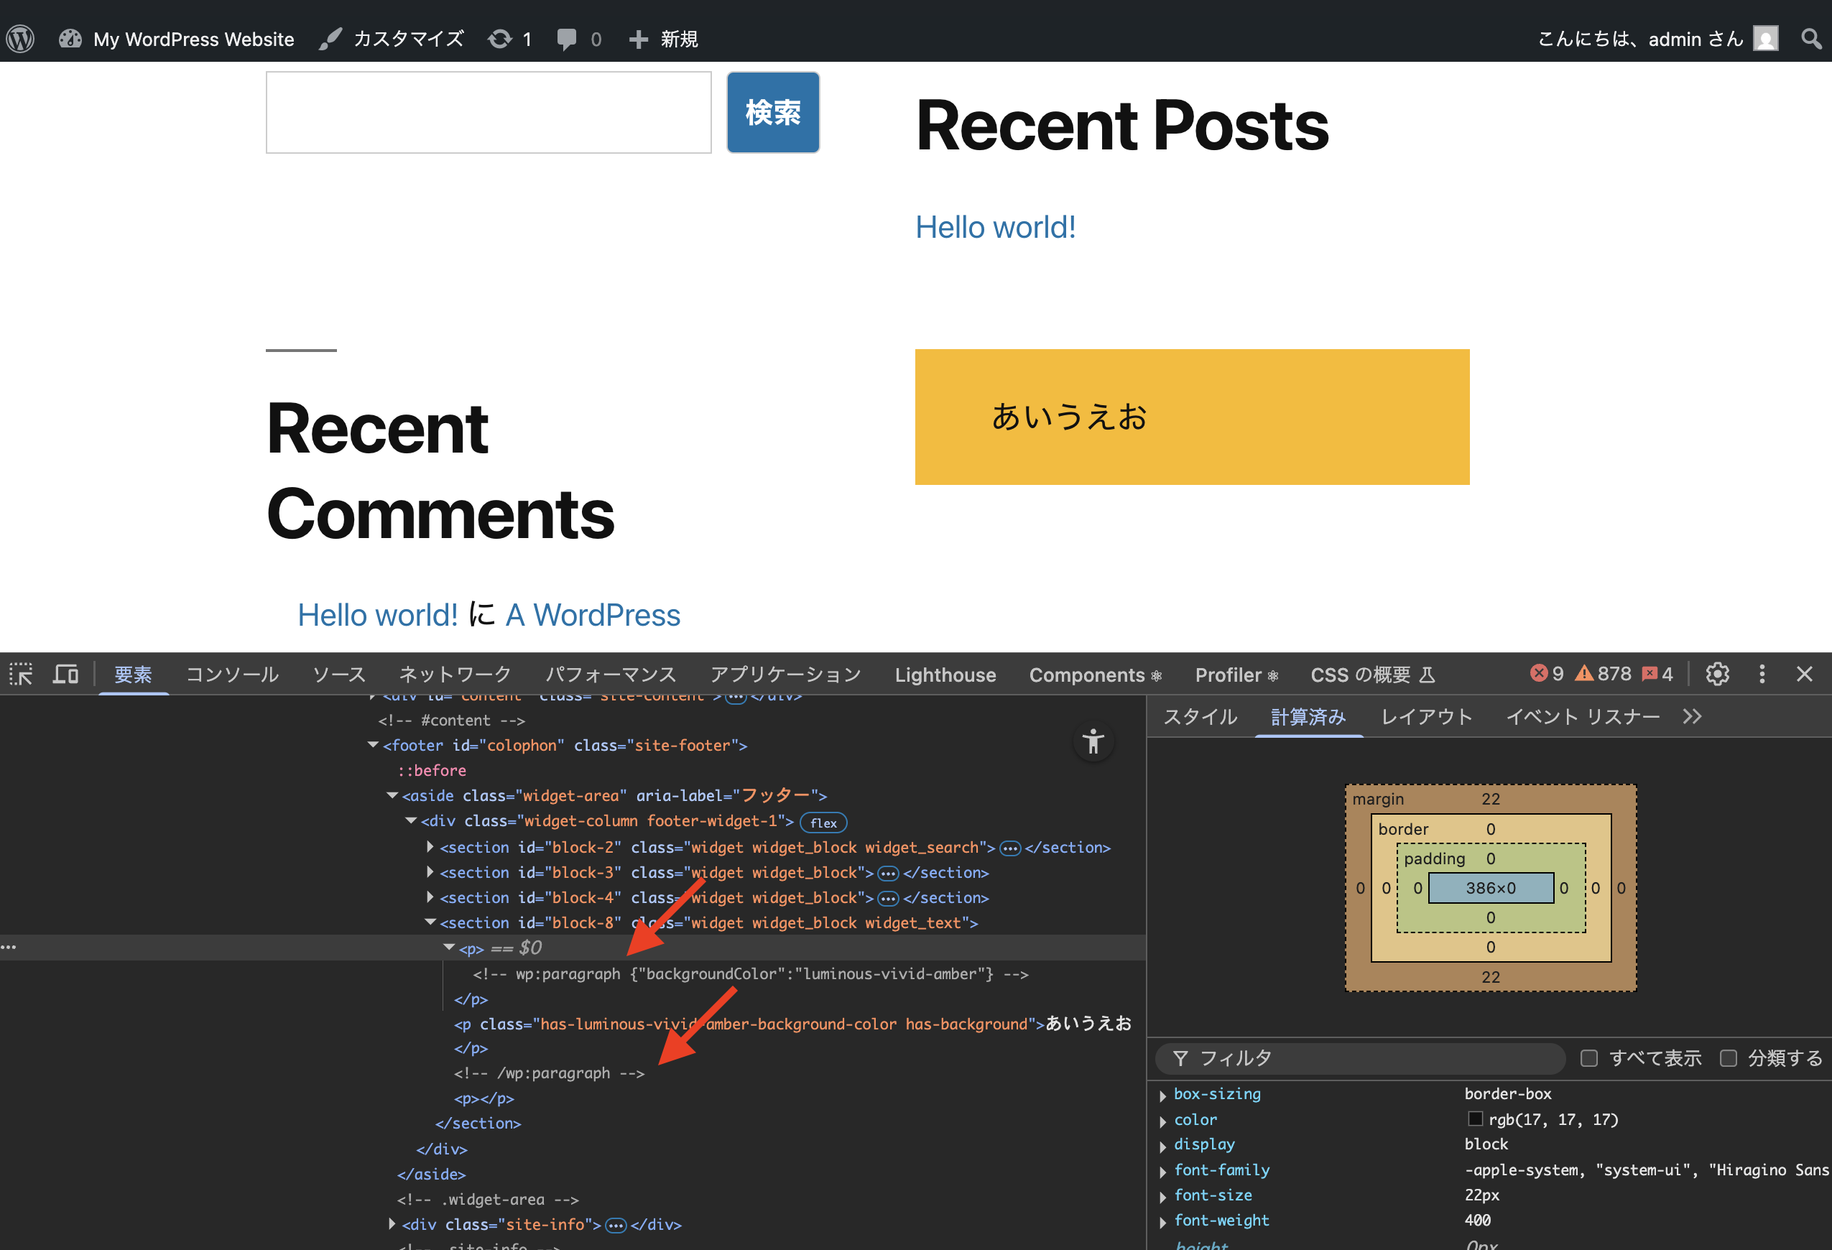Image resolution: width=1832 pixels, height=1250 pixels.
Task: Click the admin bar search magnifier
Action: click(1810, 39)
